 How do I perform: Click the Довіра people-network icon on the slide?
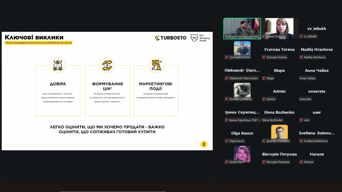click(58, 65)
